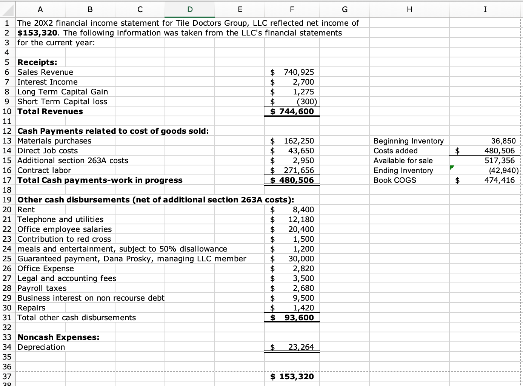Click the select-all corner triangle
The height and width of the screenshot is (386, 523).
(x=8, y=9)
